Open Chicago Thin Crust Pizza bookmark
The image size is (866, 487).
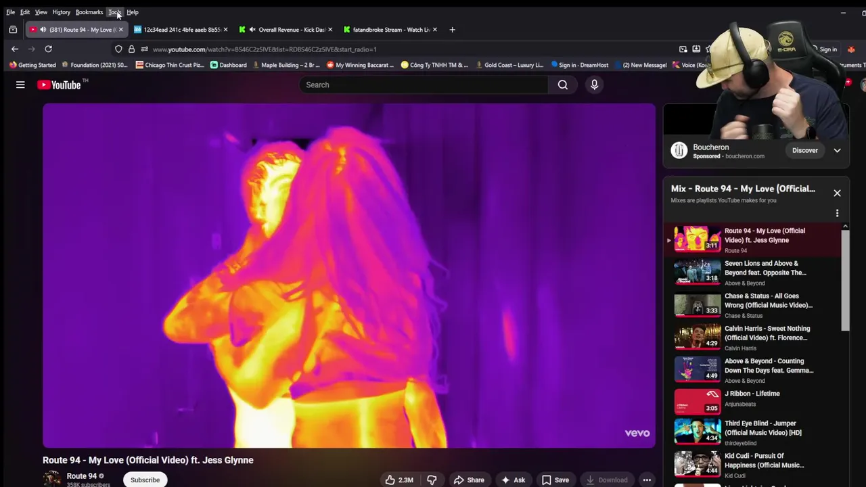(x=171, y=65)
